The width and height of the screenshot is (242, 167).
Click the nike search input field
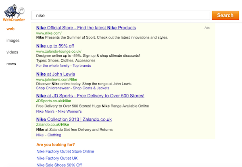[x=121, y=15]
